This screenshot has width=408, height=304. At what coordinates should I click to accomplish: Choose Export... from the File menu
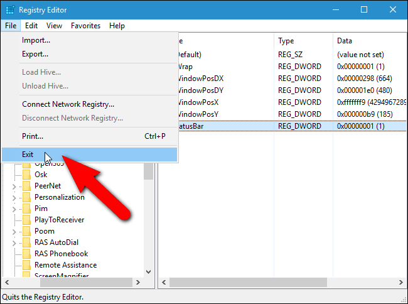(89, 54)
